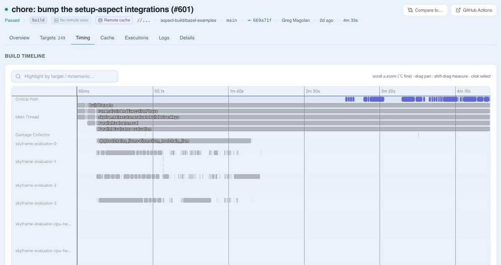Viewport: 501px width, 265px height.
Task: Open aspect-build/bazel-examples repository text
Action: click(x=188, y=20)
